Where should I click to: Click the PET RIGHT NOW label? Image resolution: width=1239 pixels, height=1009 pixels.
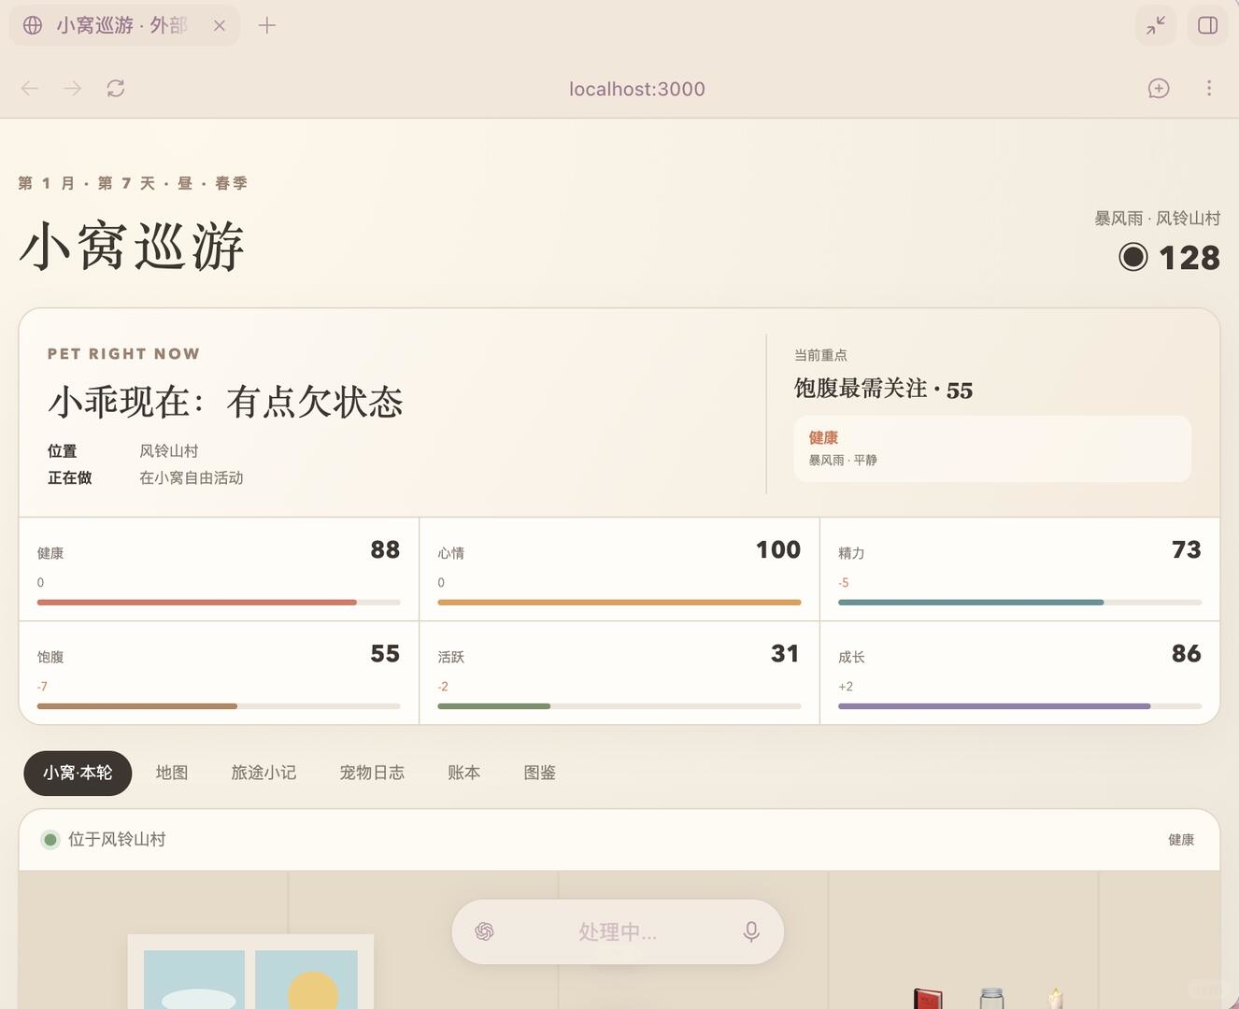coord(123,354)
